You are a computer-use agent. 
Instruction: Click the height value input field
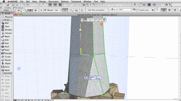tap(125, 10)
